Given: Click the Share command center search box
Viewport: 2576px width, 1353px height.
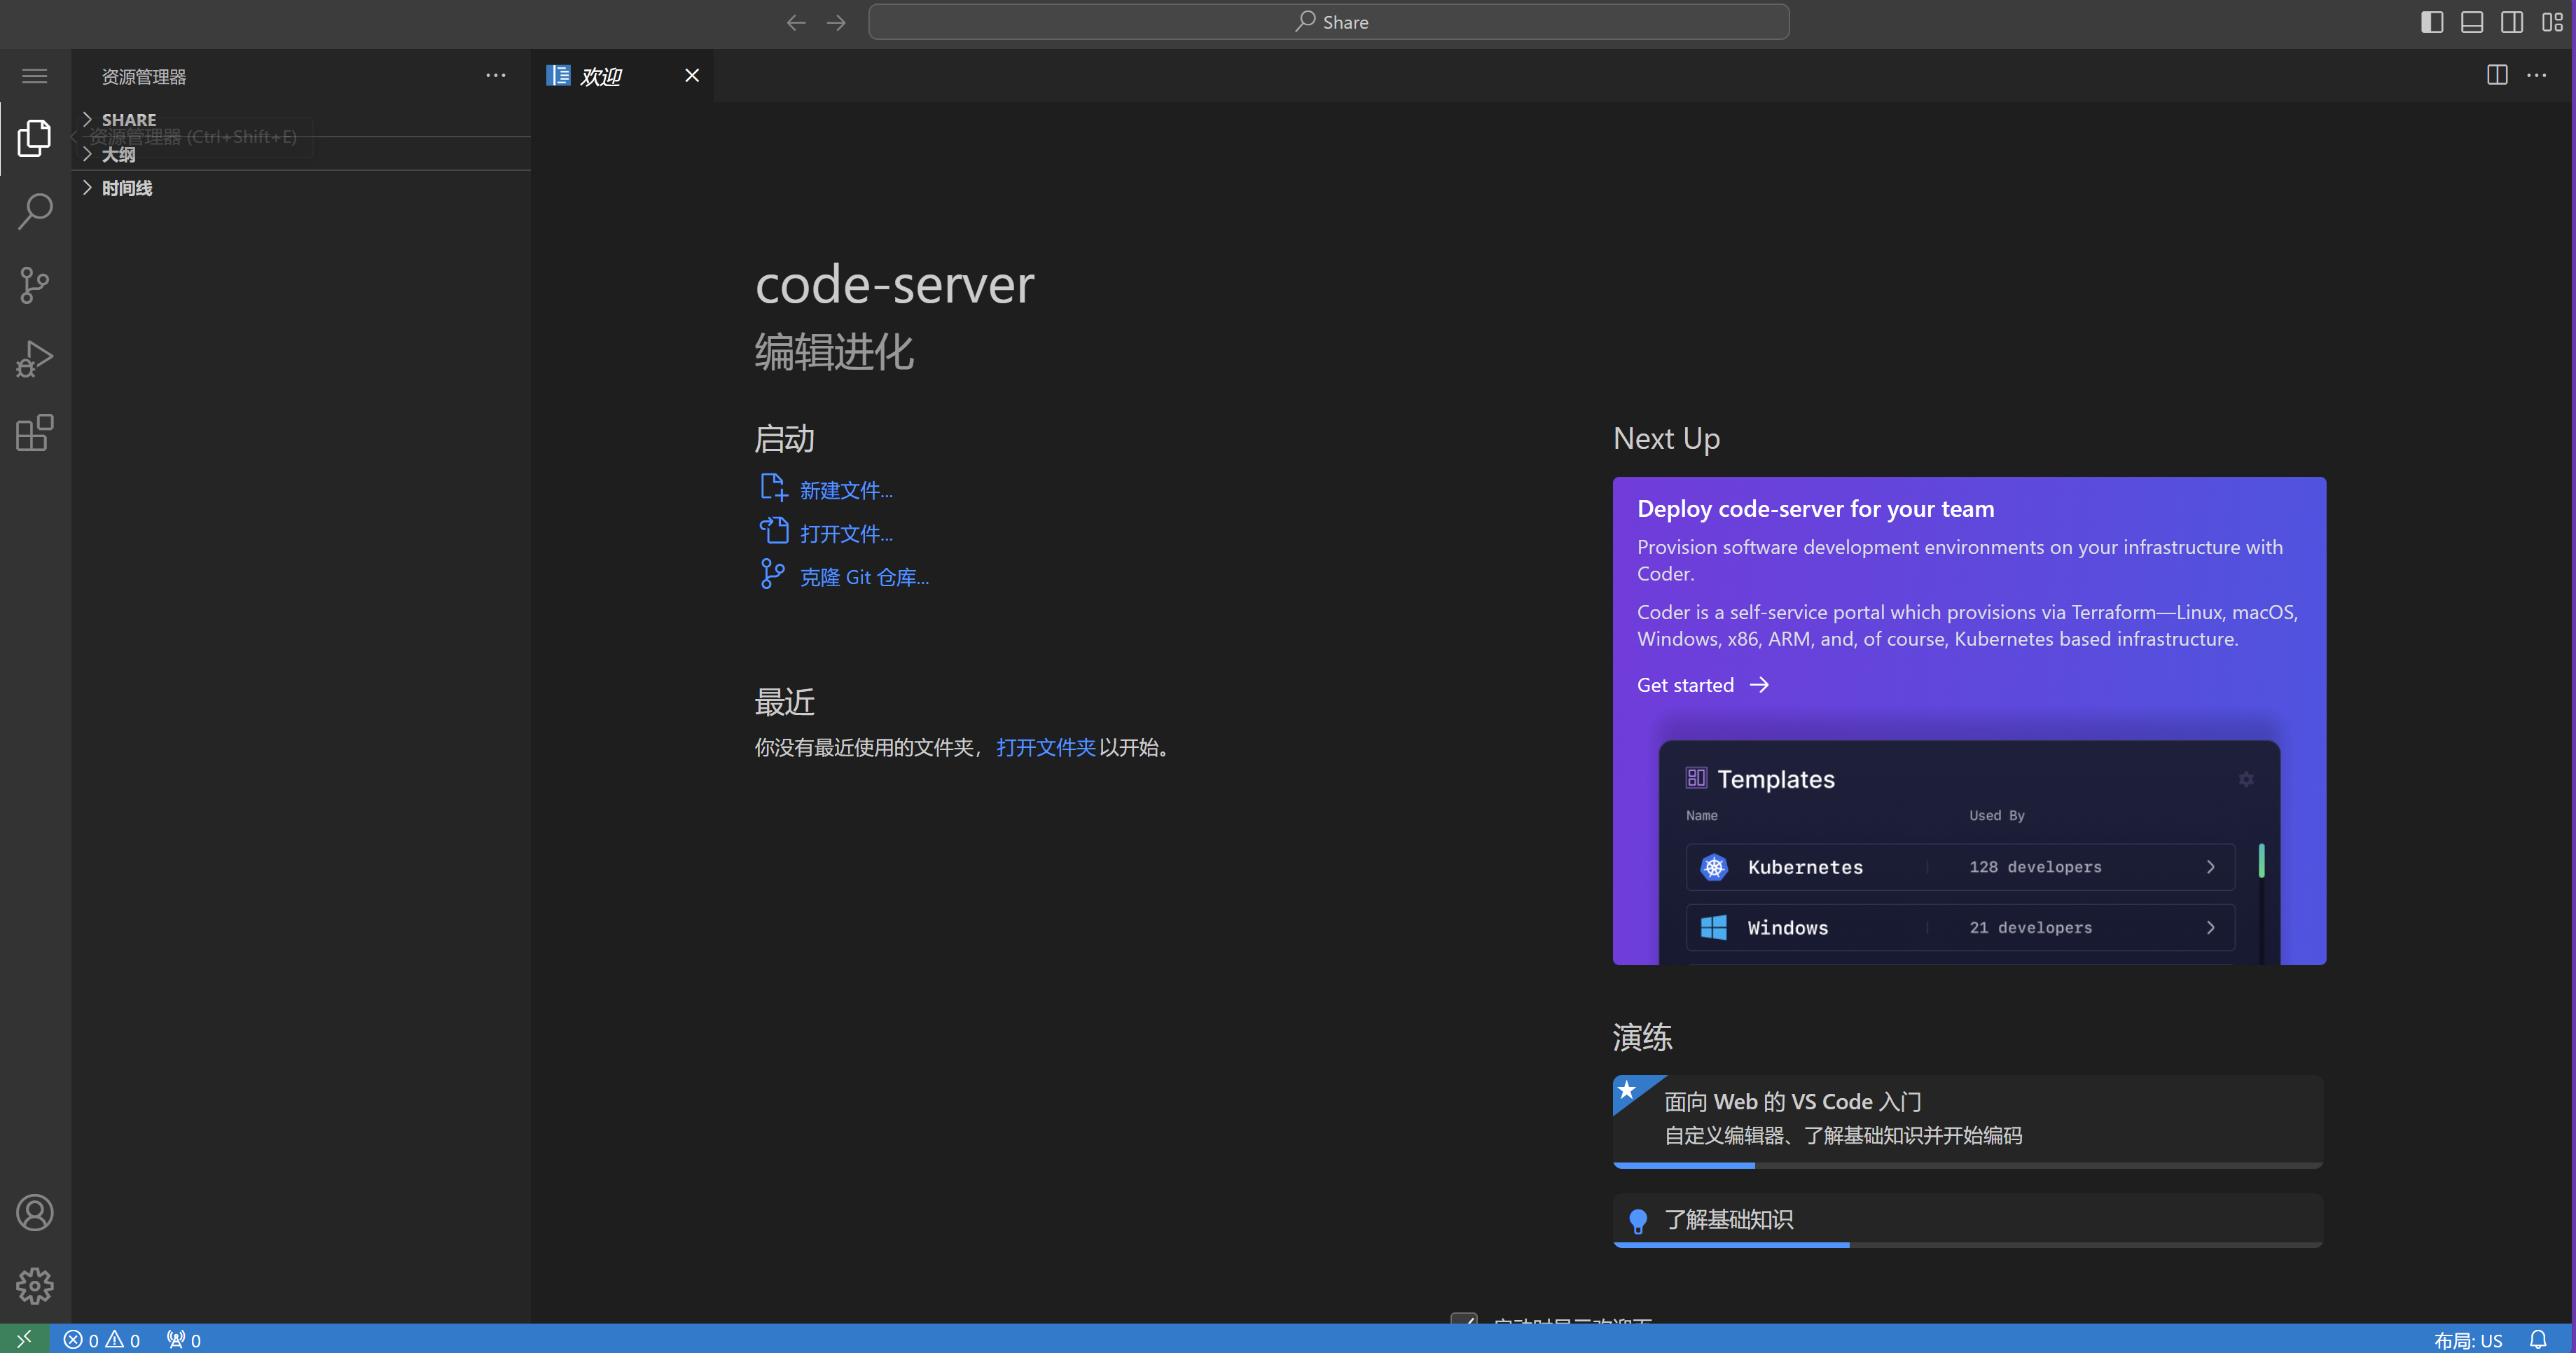Looking at the screenshot, I should (1329, 22).
